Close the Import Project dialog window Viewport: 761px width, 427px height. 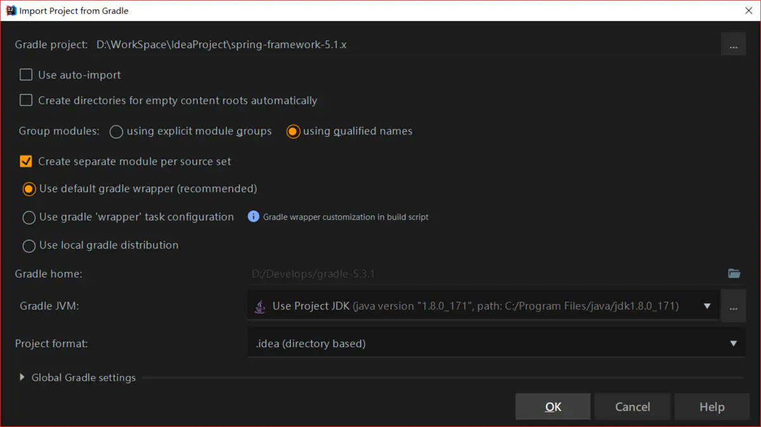click(749, 11)
